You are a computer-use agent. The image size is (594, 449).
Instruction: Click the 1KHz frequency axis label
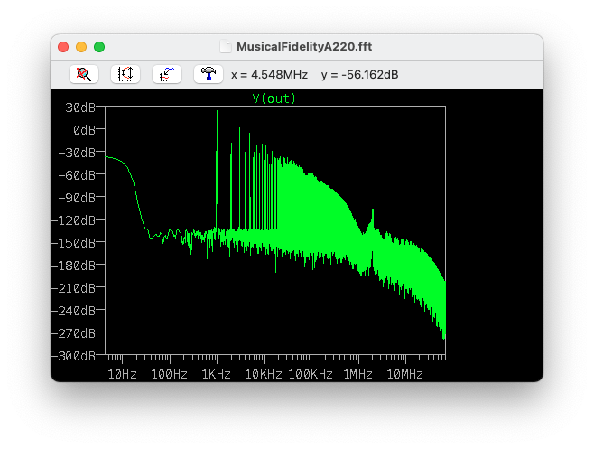217,375
